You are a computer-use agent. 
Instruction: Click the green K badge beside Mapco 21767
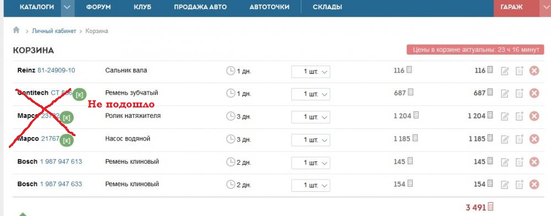click(x=67, y=141)
